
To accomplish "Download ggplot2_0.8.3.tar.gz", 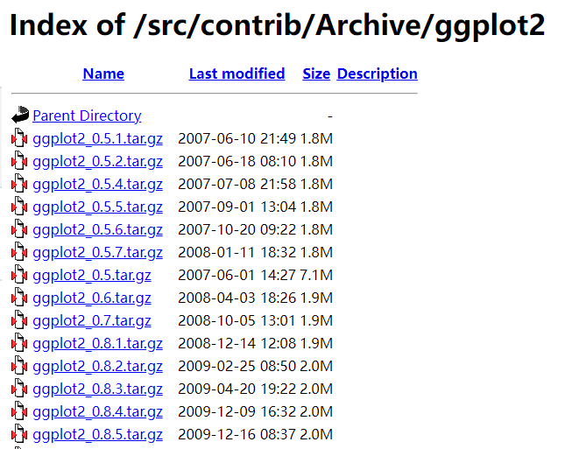I will [x=97, y=389].
